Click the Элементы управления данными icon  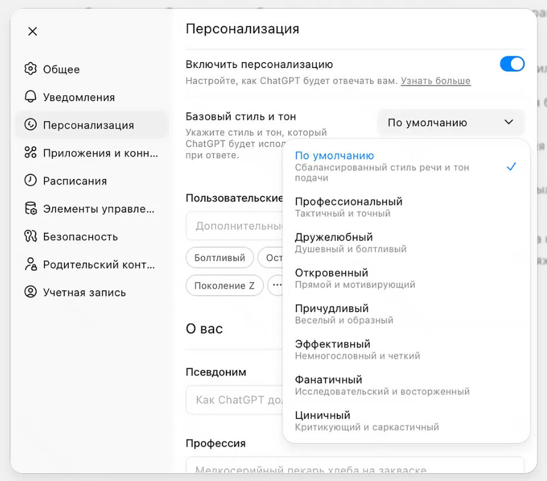(x=31, y=209)
